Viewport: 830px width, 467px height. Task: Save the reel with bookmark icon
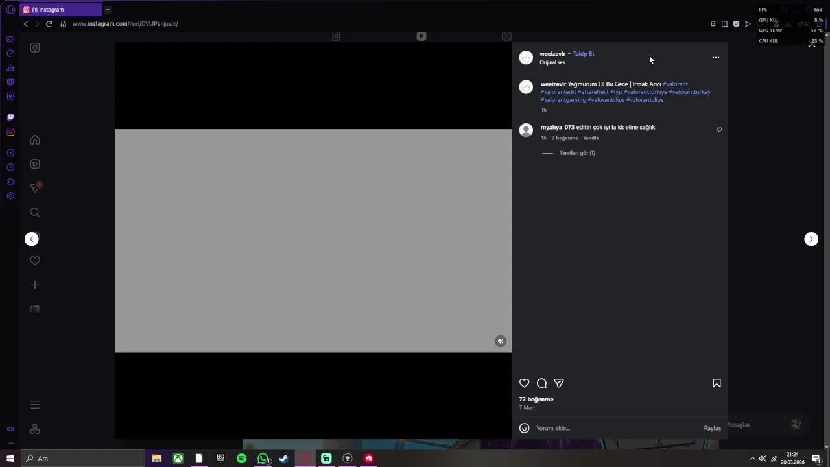tap(717, 383)
